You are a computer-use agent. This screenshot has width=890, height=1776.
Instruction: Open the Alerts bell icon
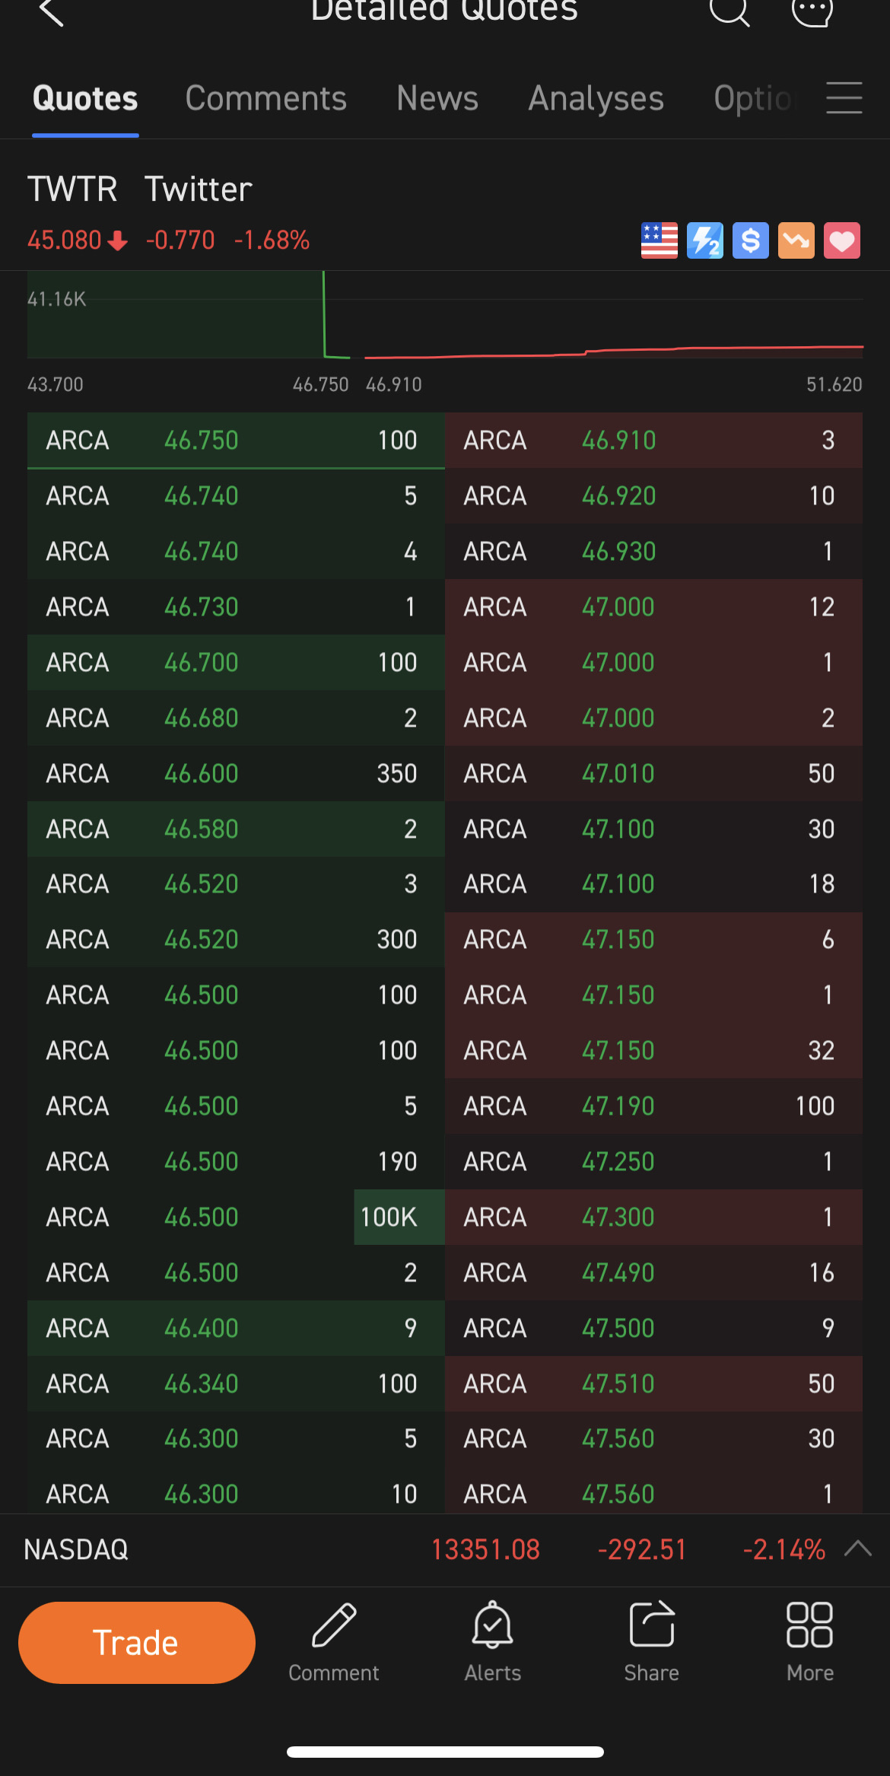(493, 1641)
